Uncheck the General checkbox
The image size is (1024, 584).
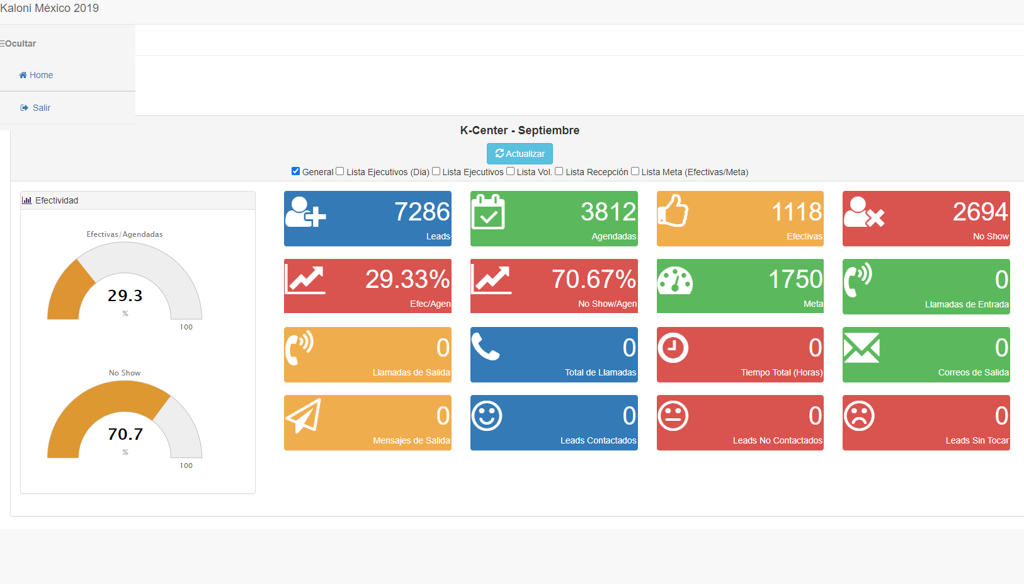click(x=295, y=171)
